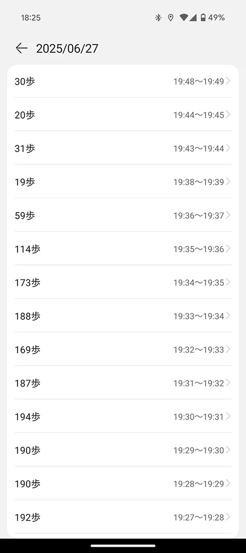
Task: Tap the Wi-Fi signal icon
Action: click(x=183, y=17)
